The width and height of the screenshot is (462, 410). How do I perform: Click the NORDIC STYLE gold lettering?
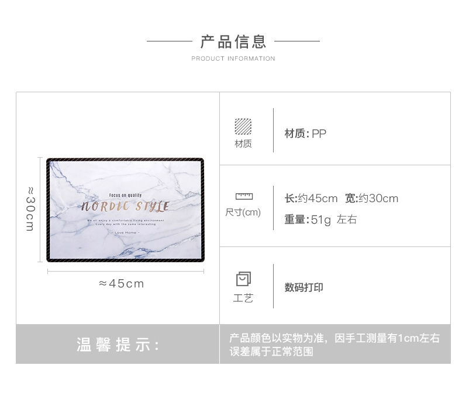click(125, 206)
